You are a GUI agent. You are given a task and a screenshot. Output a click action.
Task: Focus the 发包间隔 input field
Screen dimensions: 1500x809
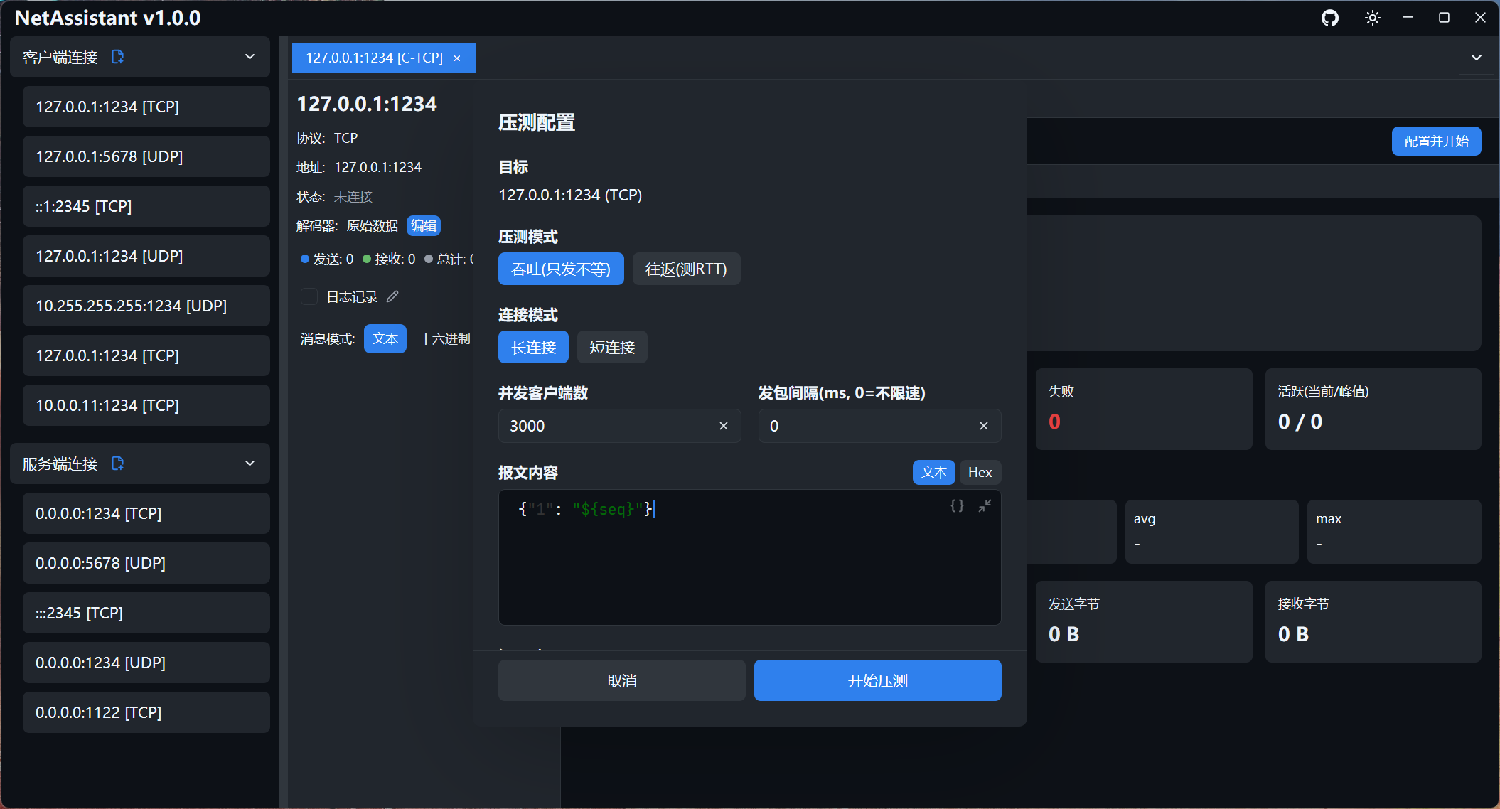pyautogui.click(x=880, y=426)
